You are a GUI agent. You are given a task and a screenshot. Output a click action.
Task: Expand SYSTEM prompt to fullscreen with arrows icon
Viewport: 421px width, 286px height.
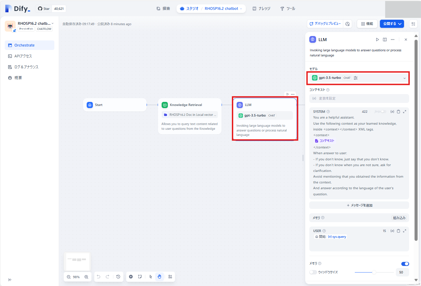click(404, 111)
